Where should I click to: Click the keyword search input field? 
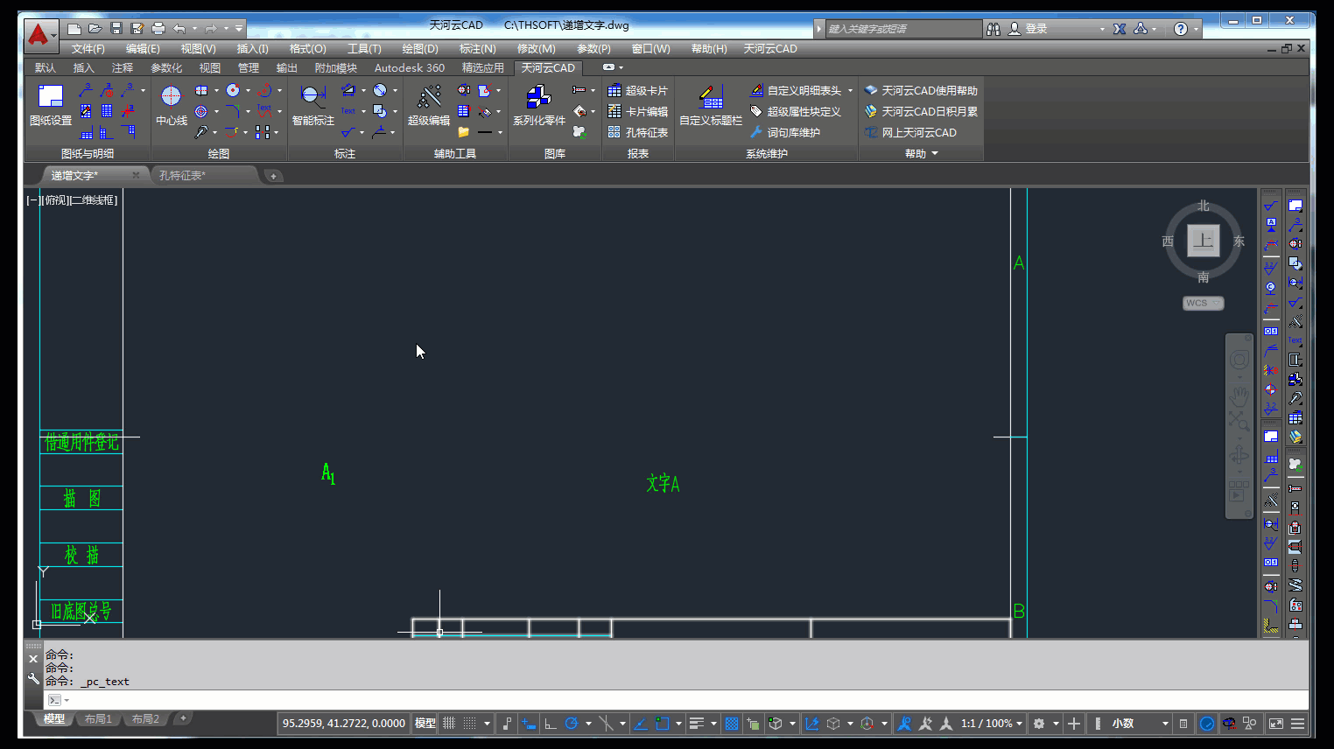[x=902, y=29]
